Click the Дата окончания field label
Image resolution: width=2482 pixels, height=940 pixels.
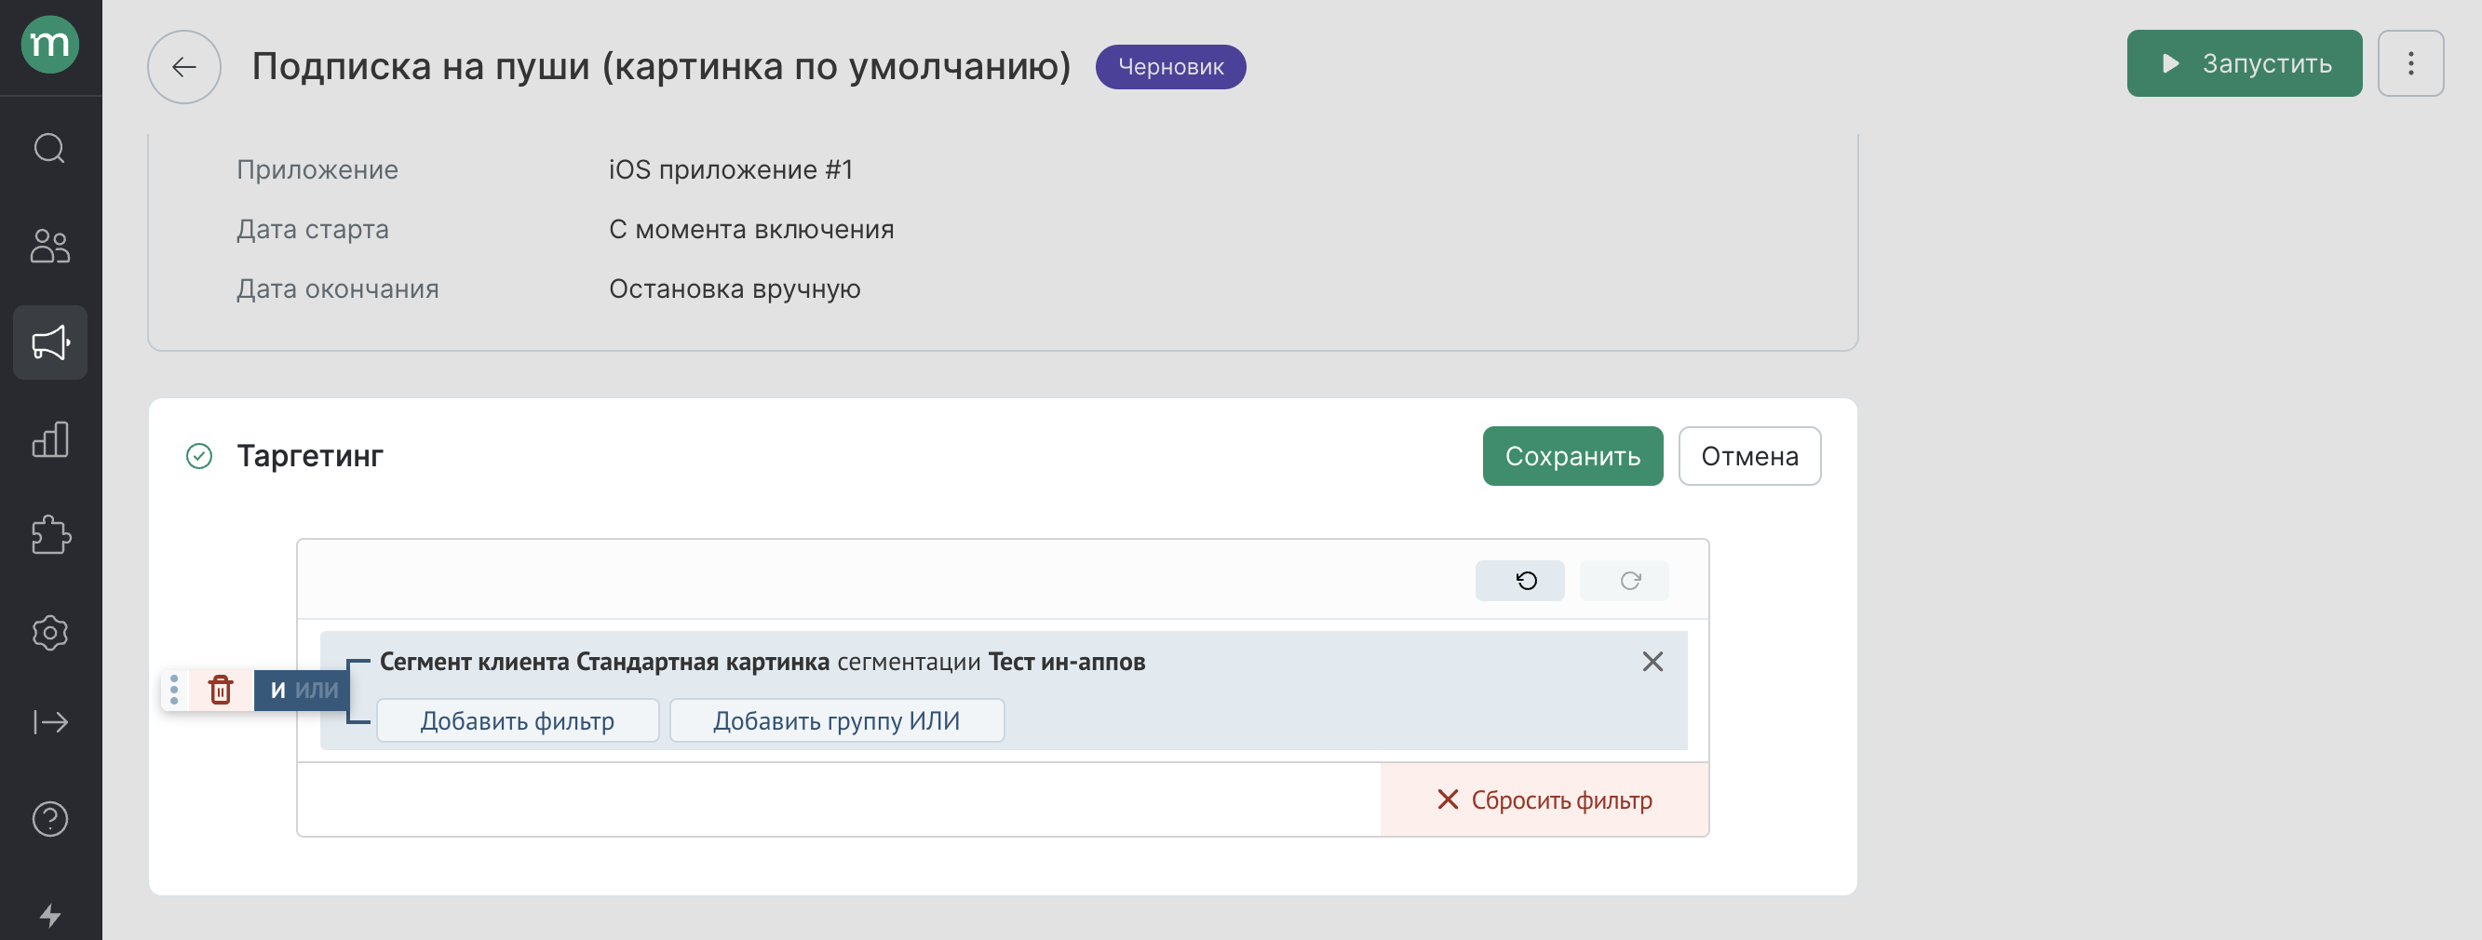[x=338, y=289]
